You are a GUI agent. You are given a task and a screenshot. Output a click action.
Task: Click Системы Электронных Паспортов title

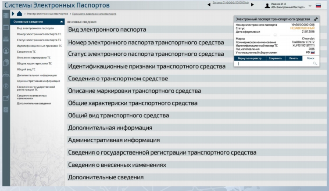click(x=57, y=5)
